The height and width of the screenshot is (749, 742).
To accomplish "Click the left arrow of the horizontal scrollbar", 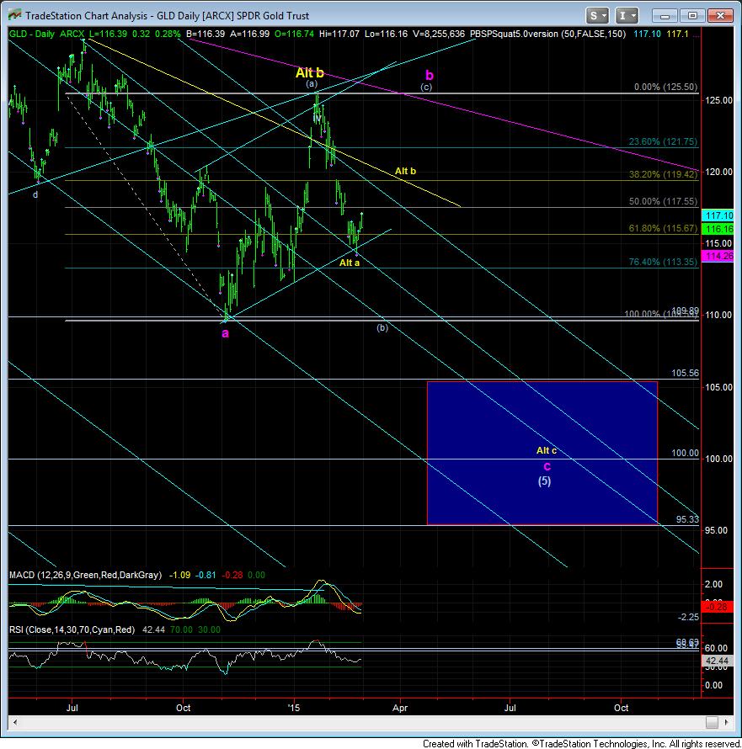I will (15, 722).
